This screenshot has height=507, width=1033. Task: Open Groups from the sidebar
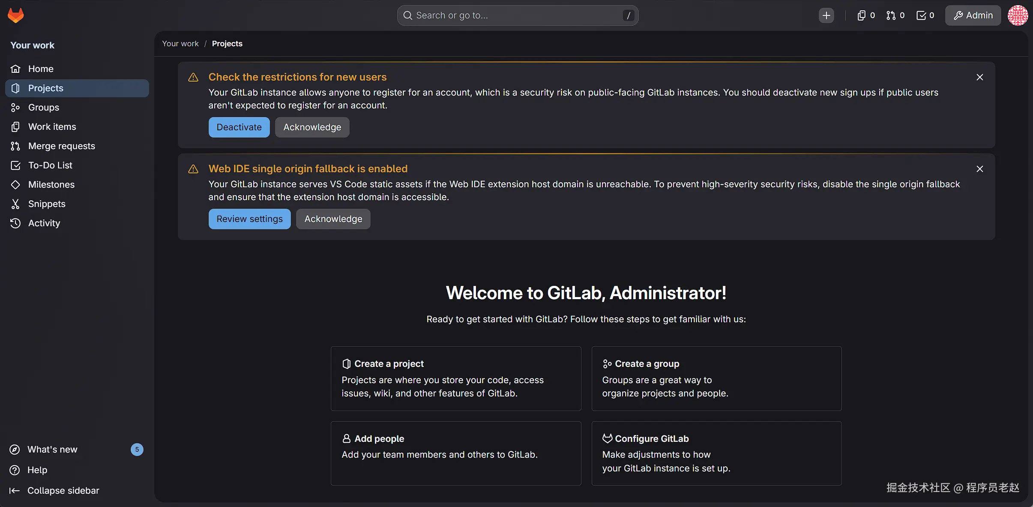[77, 108]
